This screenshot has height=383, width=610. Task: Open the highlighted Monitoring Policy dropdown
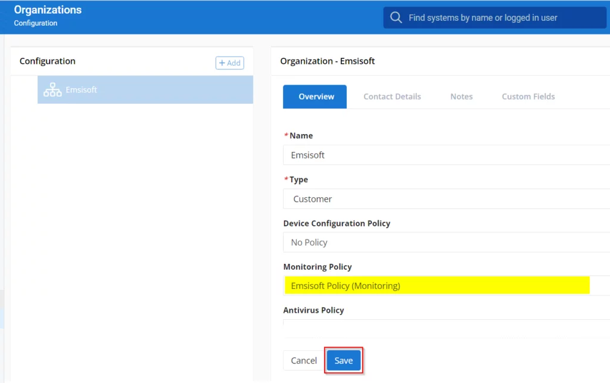[x=437, y=286]
